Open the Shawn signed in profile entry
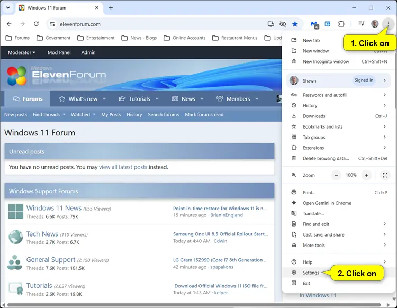This screenshot has width=397, height=308. pos(339,80)
